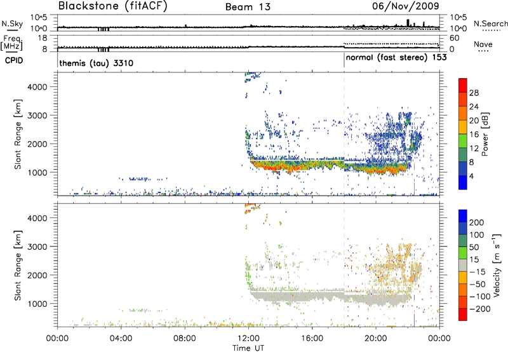
Task: Click the '04:00' time axis tick label
Action: point(121,339)
